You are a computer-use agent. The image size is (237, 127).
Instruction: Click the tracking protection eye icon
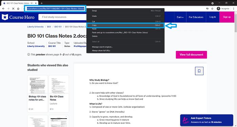(207, 9)
